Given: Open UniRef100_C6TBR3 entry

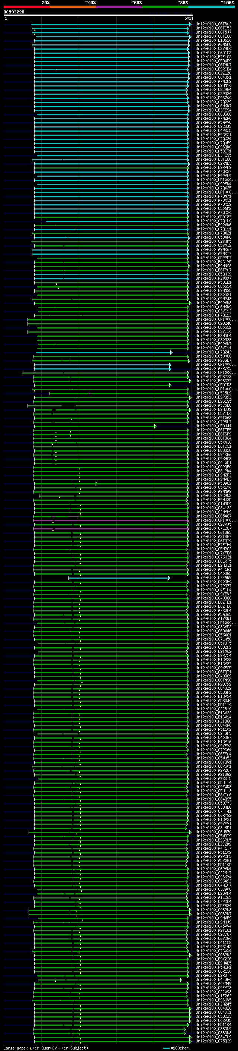Looking at the screenshot, I should (213, 532).
